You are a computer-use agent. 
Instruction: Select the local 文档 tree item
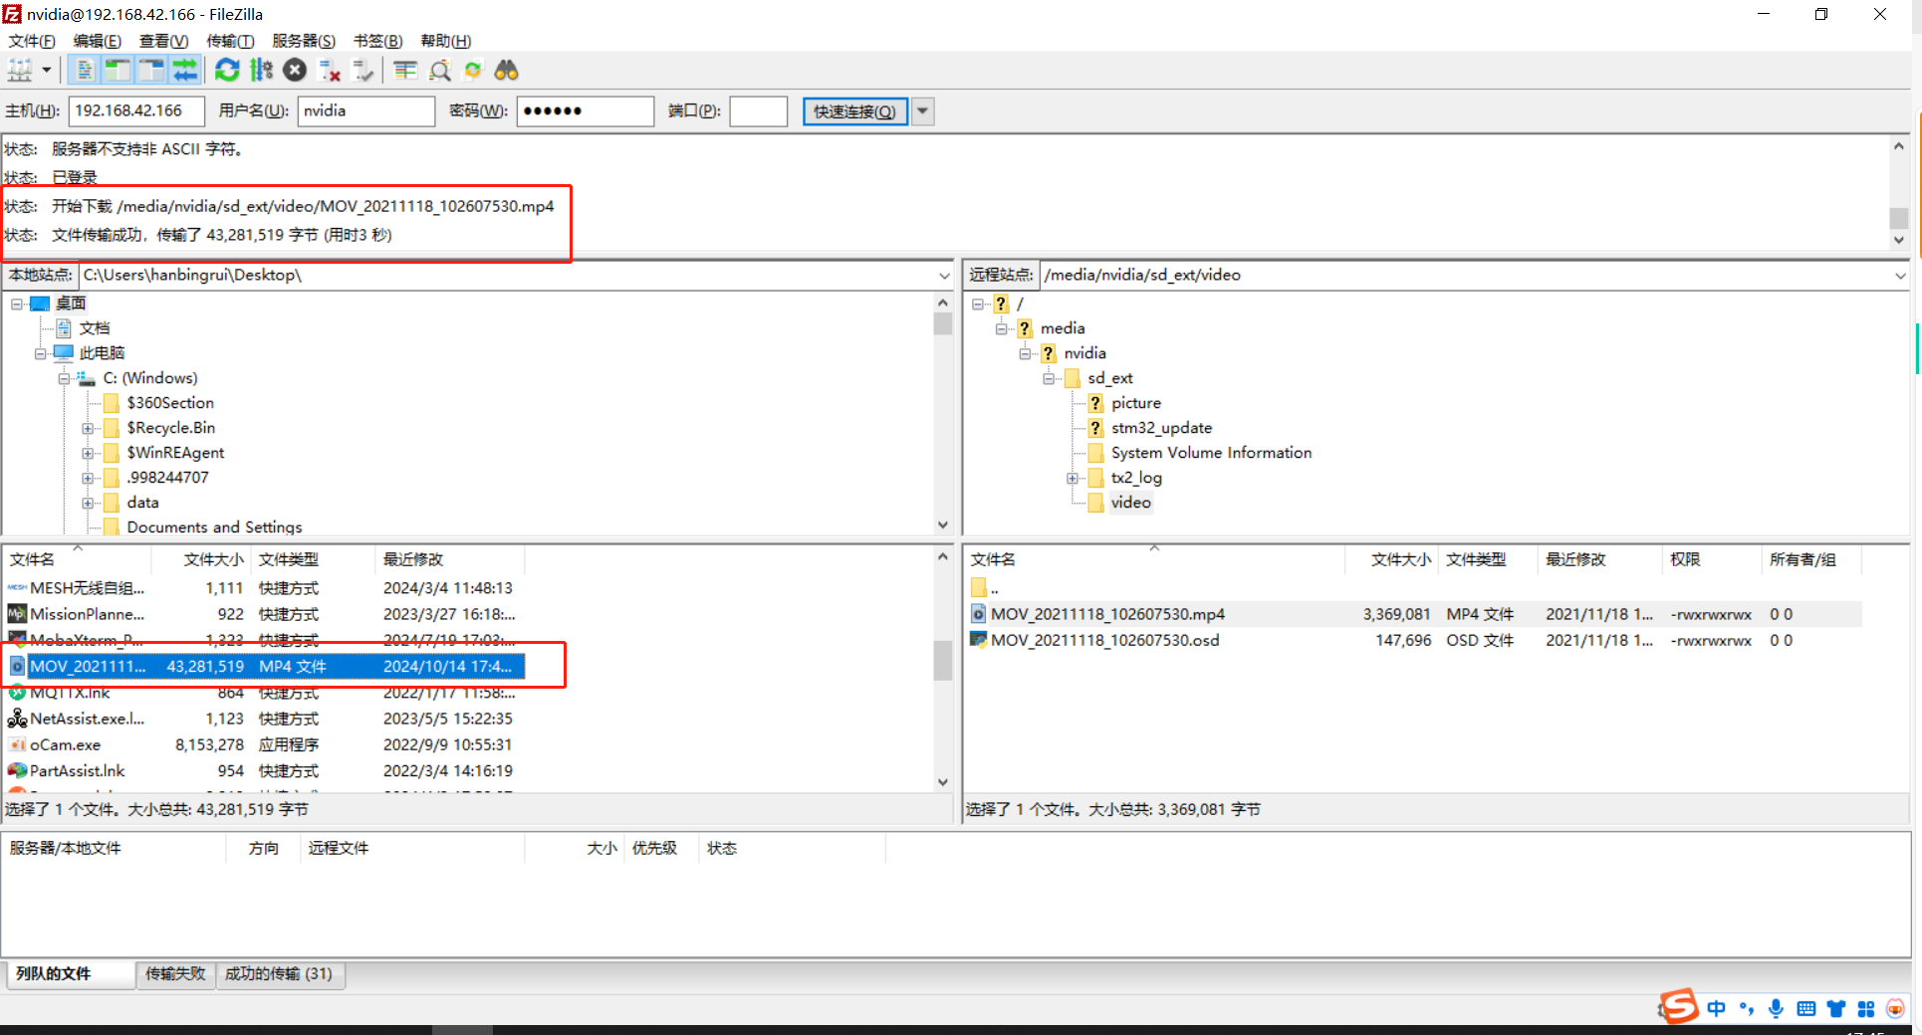click(x=95, y=328)
